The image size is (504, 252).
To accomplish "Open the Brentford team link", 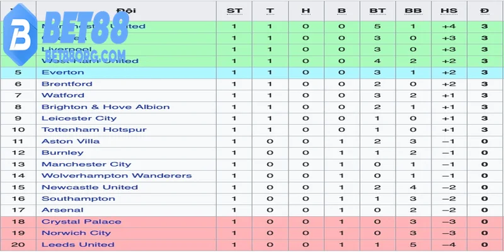I will point(67,84).
